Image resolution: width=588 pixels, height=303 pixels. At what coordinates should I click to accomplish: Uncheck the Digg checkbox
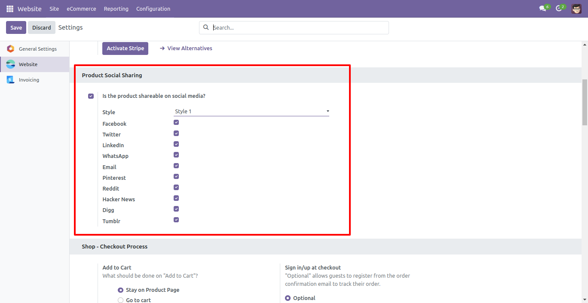pos(176,209)
